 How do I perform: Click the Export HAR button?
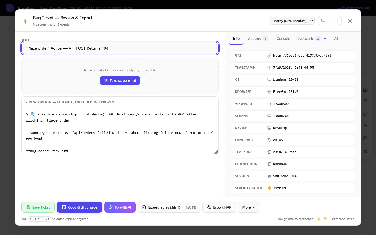[x=219, y=207]
